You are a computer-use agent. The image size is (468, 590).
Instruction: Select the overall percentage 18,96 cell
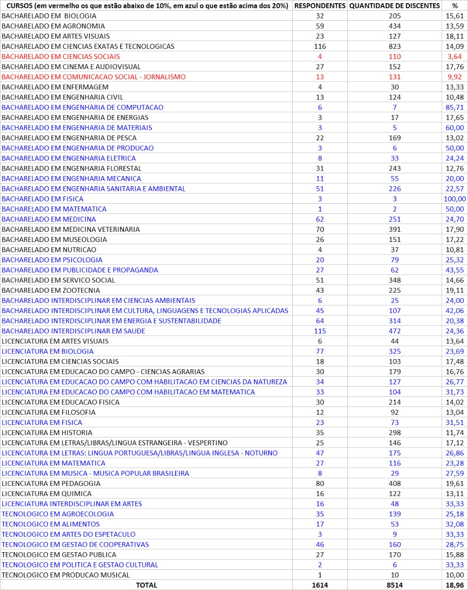[454, 585]
